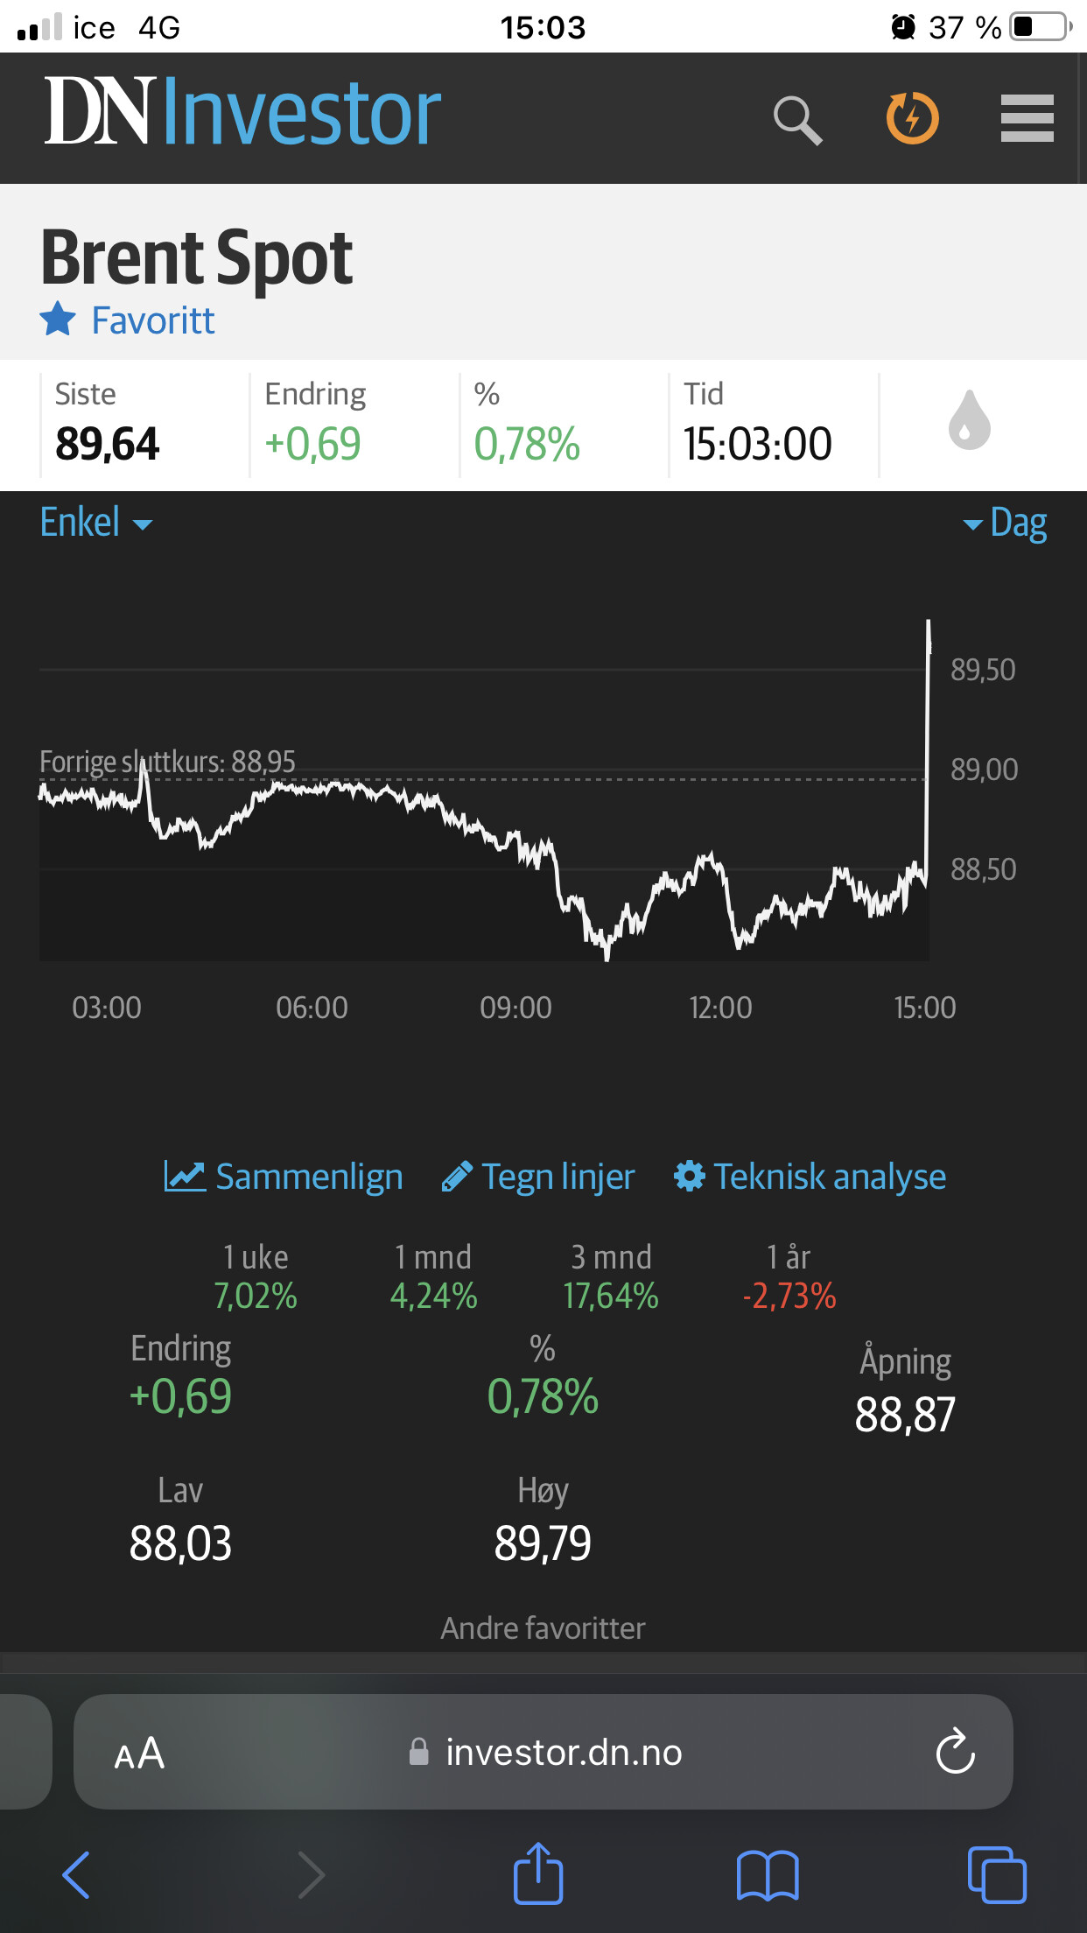Viewport: 1087px width, 1933px height.
Task: Open Teknisk analyse settings
Action: 810,1177
